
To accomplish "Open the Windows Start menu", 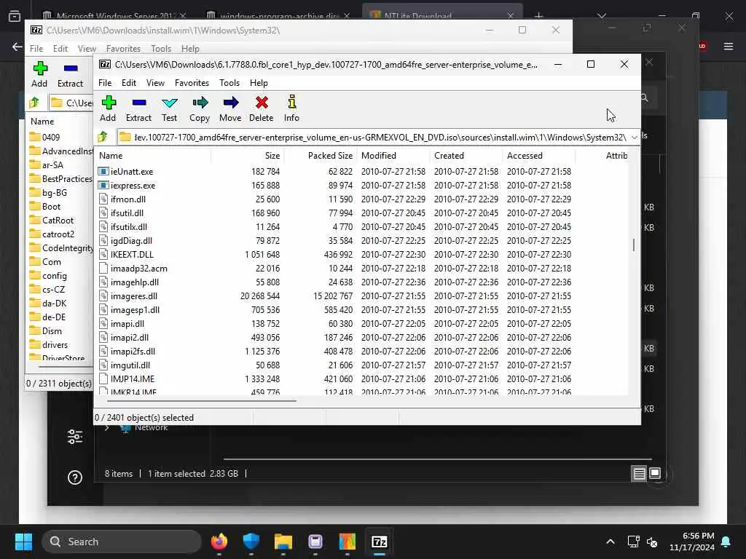I will 23,542.
